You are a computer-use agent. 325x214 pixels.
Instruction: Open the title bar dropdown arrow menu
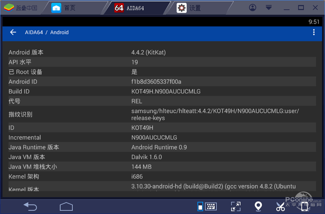coord(269,8)
